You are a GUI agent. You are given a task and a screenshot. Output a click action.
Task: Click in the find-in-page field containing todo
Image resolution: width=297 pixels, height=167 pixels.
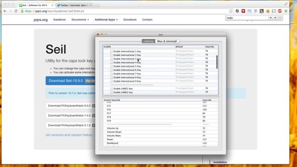(x=247, y=18)
